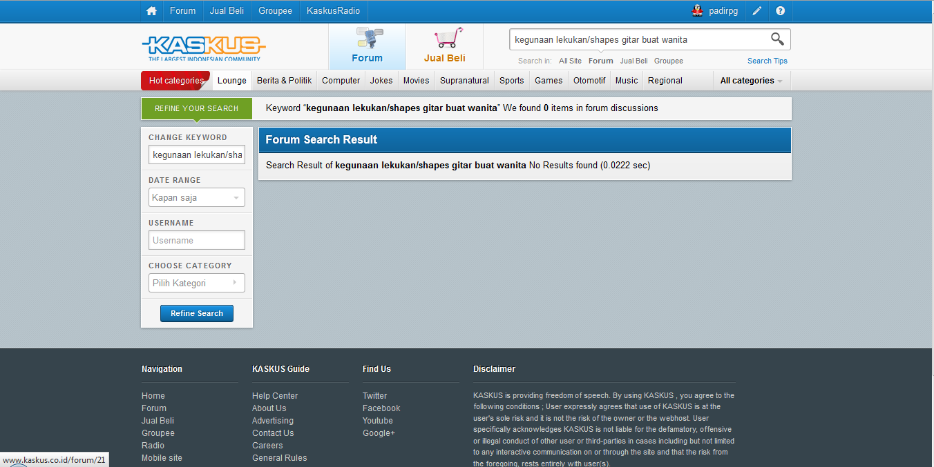Visit the Twitter link

click(x=374, y=396)
